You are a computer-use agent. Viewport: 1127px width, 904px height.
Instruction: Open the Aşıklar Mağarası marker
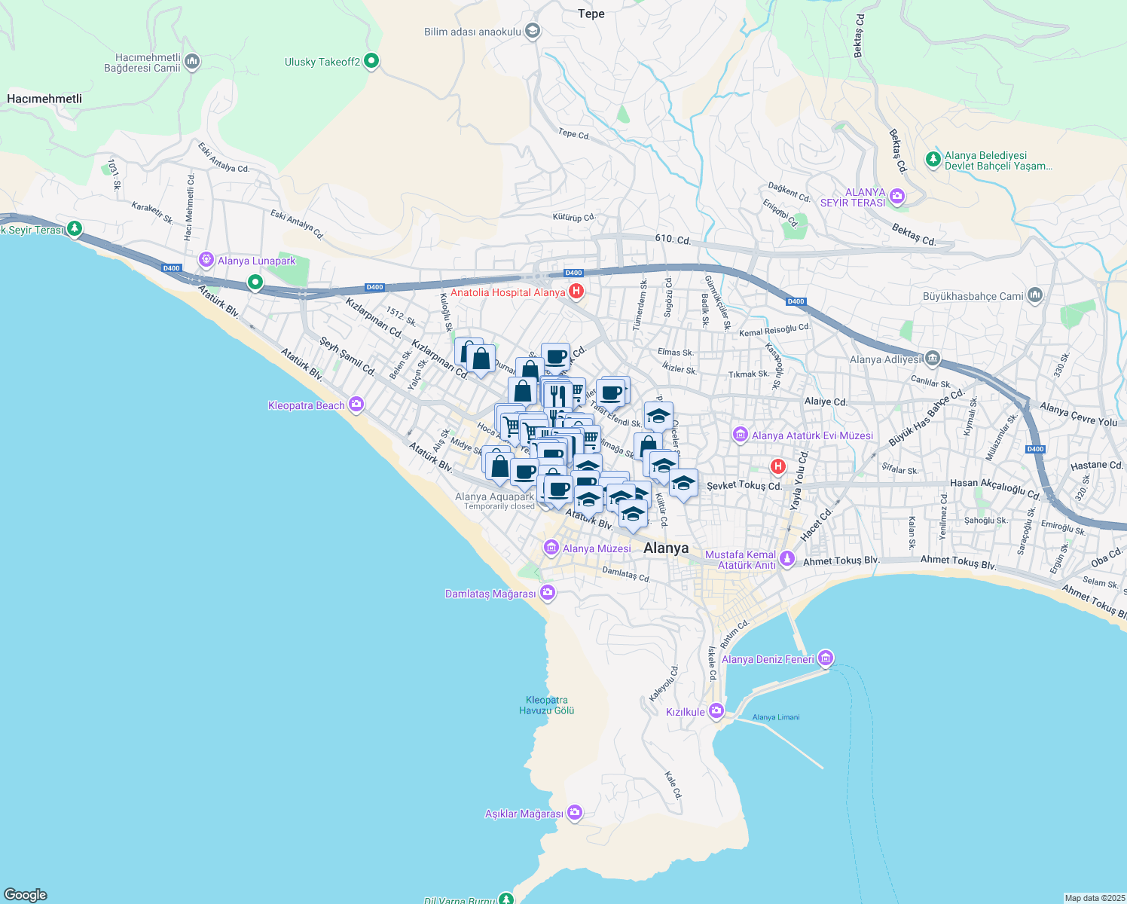pos(576,813)
